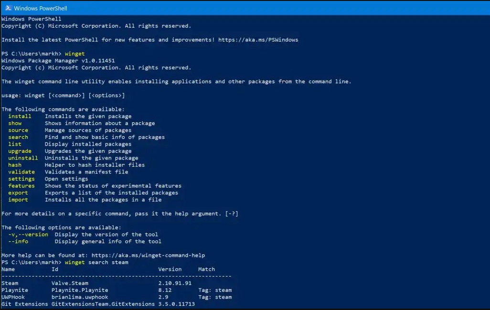Click the 'install' command name
490x310 pixels.
click(20, 116)
